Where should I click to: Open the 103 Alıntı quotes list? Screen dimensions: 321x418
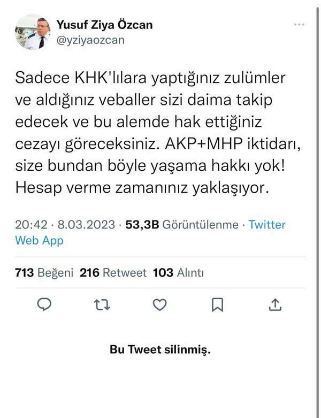(x=178, y=272)
